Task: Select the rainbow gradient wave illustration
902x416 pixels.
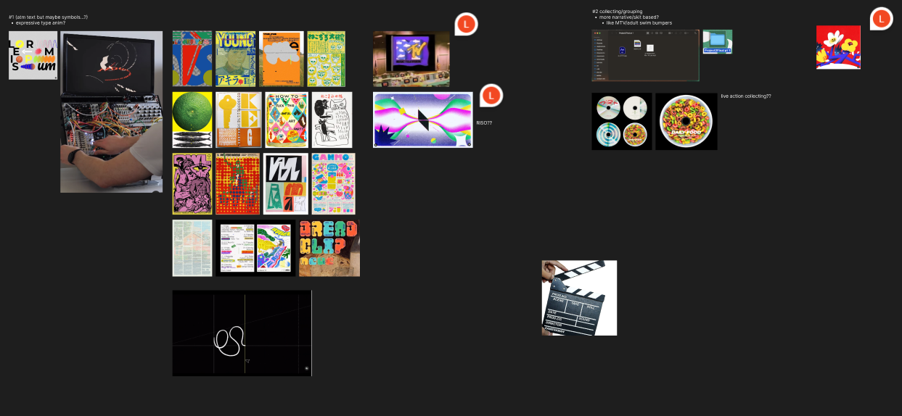Action: 423,120
